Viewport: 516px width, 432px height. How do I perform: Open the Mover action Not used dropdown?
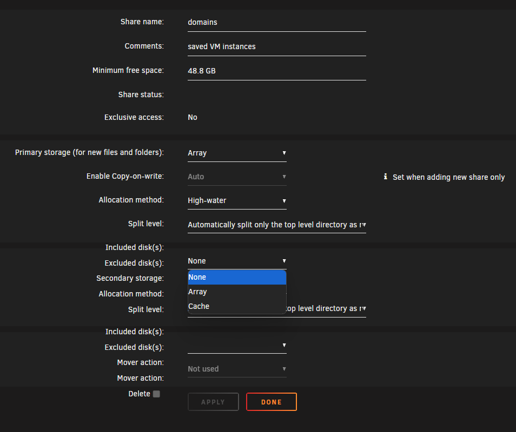[237, 369]
